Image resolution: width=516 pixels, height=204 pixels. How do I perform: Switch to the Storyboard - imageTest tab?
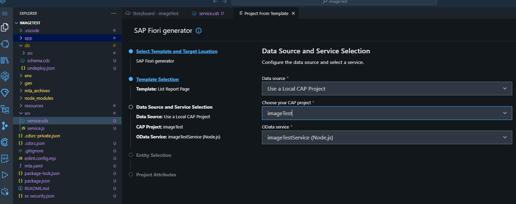point(152,14)
